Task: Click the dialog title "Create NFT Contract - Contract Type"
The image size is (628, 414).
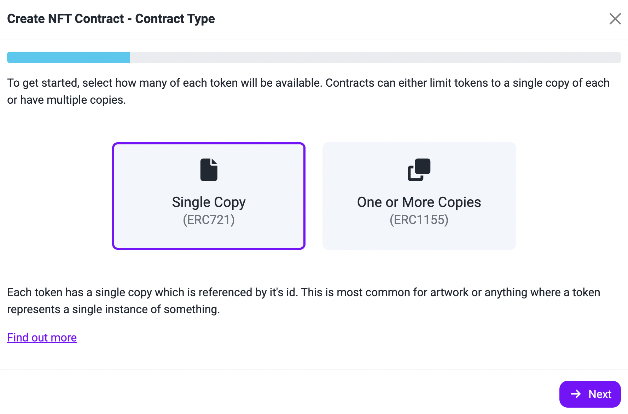Action: tap(111, 19)
